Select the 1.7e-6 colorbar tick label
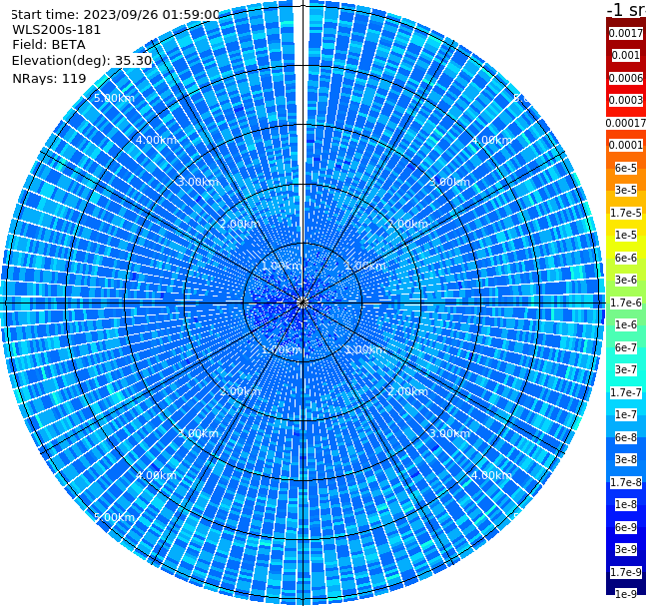Image resolution: width=646 pixels, height=606 pixels. (626, 303)
